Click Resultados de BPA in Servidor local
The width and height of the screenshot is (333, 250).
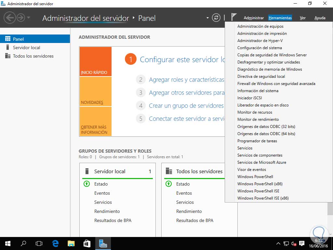(x=113, y=220)
